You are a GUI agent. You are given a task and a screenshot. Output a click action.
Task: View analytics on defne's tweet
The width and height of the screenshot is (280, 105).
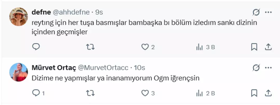pos(200,47)
